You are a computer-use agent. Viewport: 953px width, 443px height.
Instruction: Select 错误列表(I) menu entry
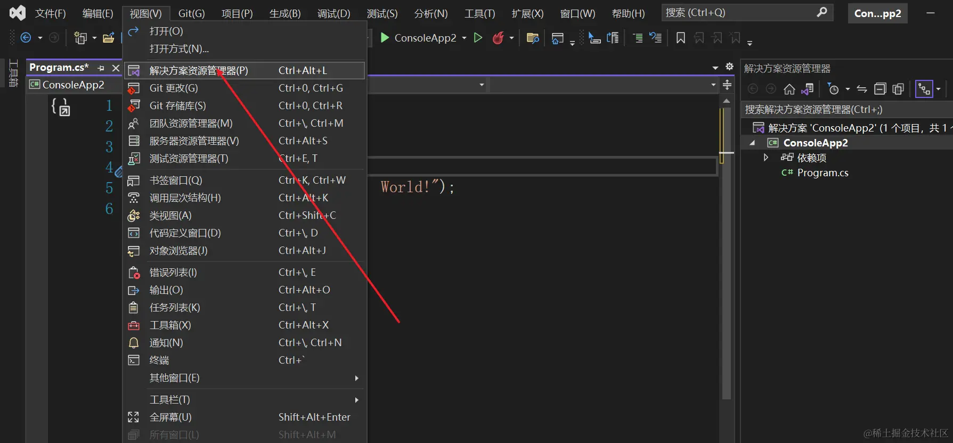click(x=245, y=273)
